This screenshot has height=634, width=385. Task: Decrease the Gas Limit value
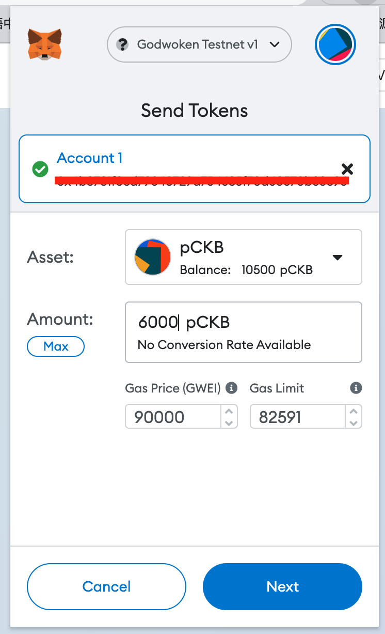pyautogui.click(x=354, y=422)
